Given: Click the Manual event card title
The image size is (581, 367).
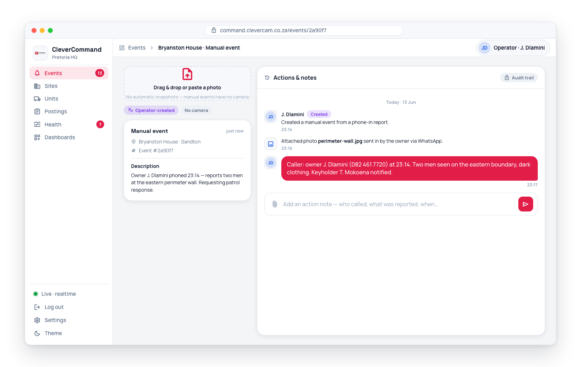Looking at the screenshot, I should tap(150, 131).
